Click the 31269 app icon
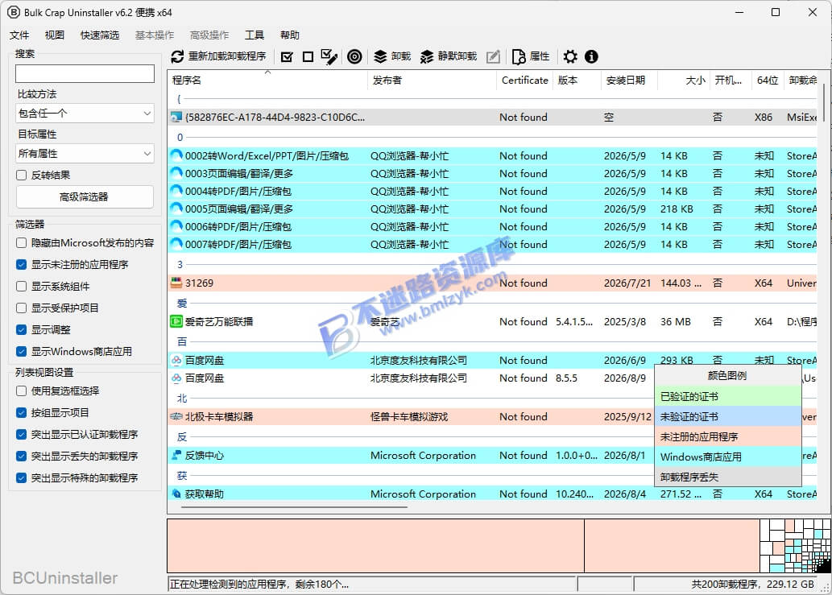 pos(176,283)
